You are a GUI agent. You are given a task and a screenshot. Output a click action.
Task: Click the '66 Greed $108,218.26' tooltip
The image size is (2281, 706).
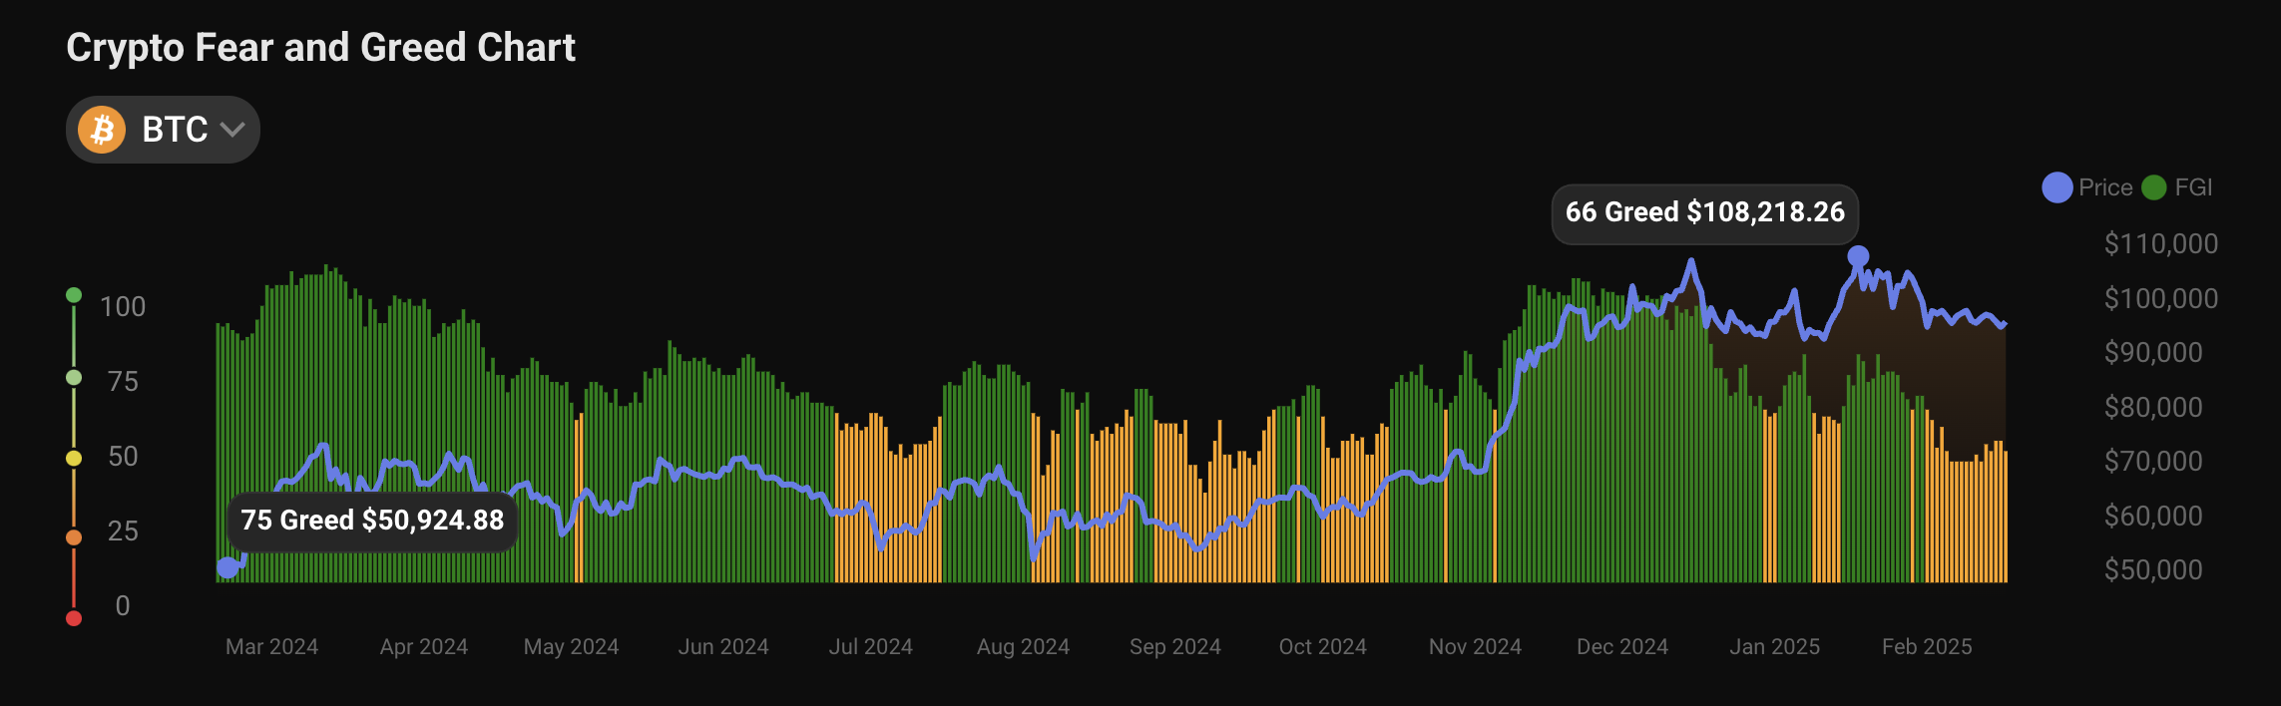click(1704, 212)
